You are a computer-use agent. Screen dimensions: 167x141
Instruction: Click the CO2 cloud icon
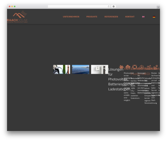point(128,67)
